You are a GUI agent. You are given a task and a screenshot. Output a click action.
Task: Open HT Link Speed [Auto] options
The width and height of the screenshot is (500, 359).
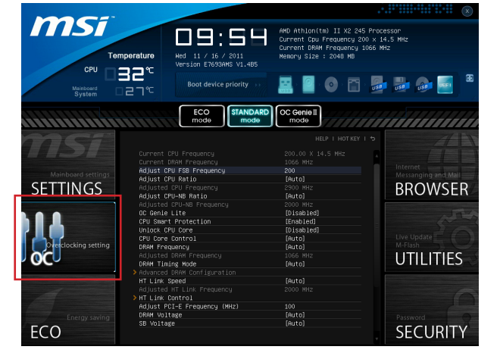click(295, 281)
